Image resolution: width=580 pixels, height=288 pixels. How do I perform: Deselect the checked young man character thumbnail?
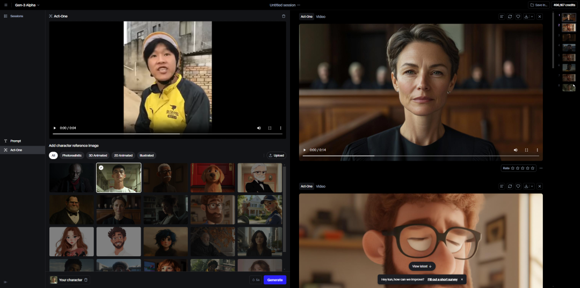(x=119, y=178)
